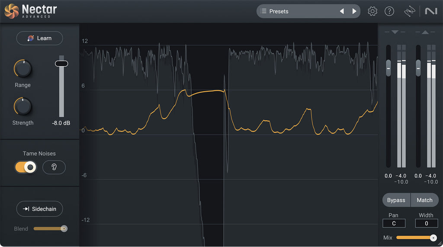Screen dimensions: 443x247
Task: Click the Mix slider handle
Action: click(433, 238)
